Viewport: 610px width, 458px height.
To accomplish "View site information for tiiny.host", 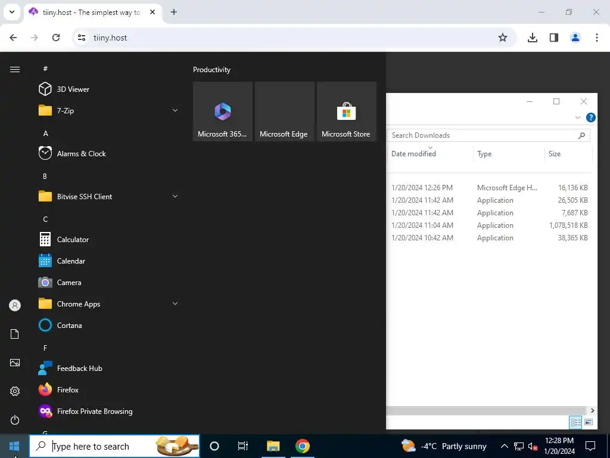I will [x=81, y=38].
